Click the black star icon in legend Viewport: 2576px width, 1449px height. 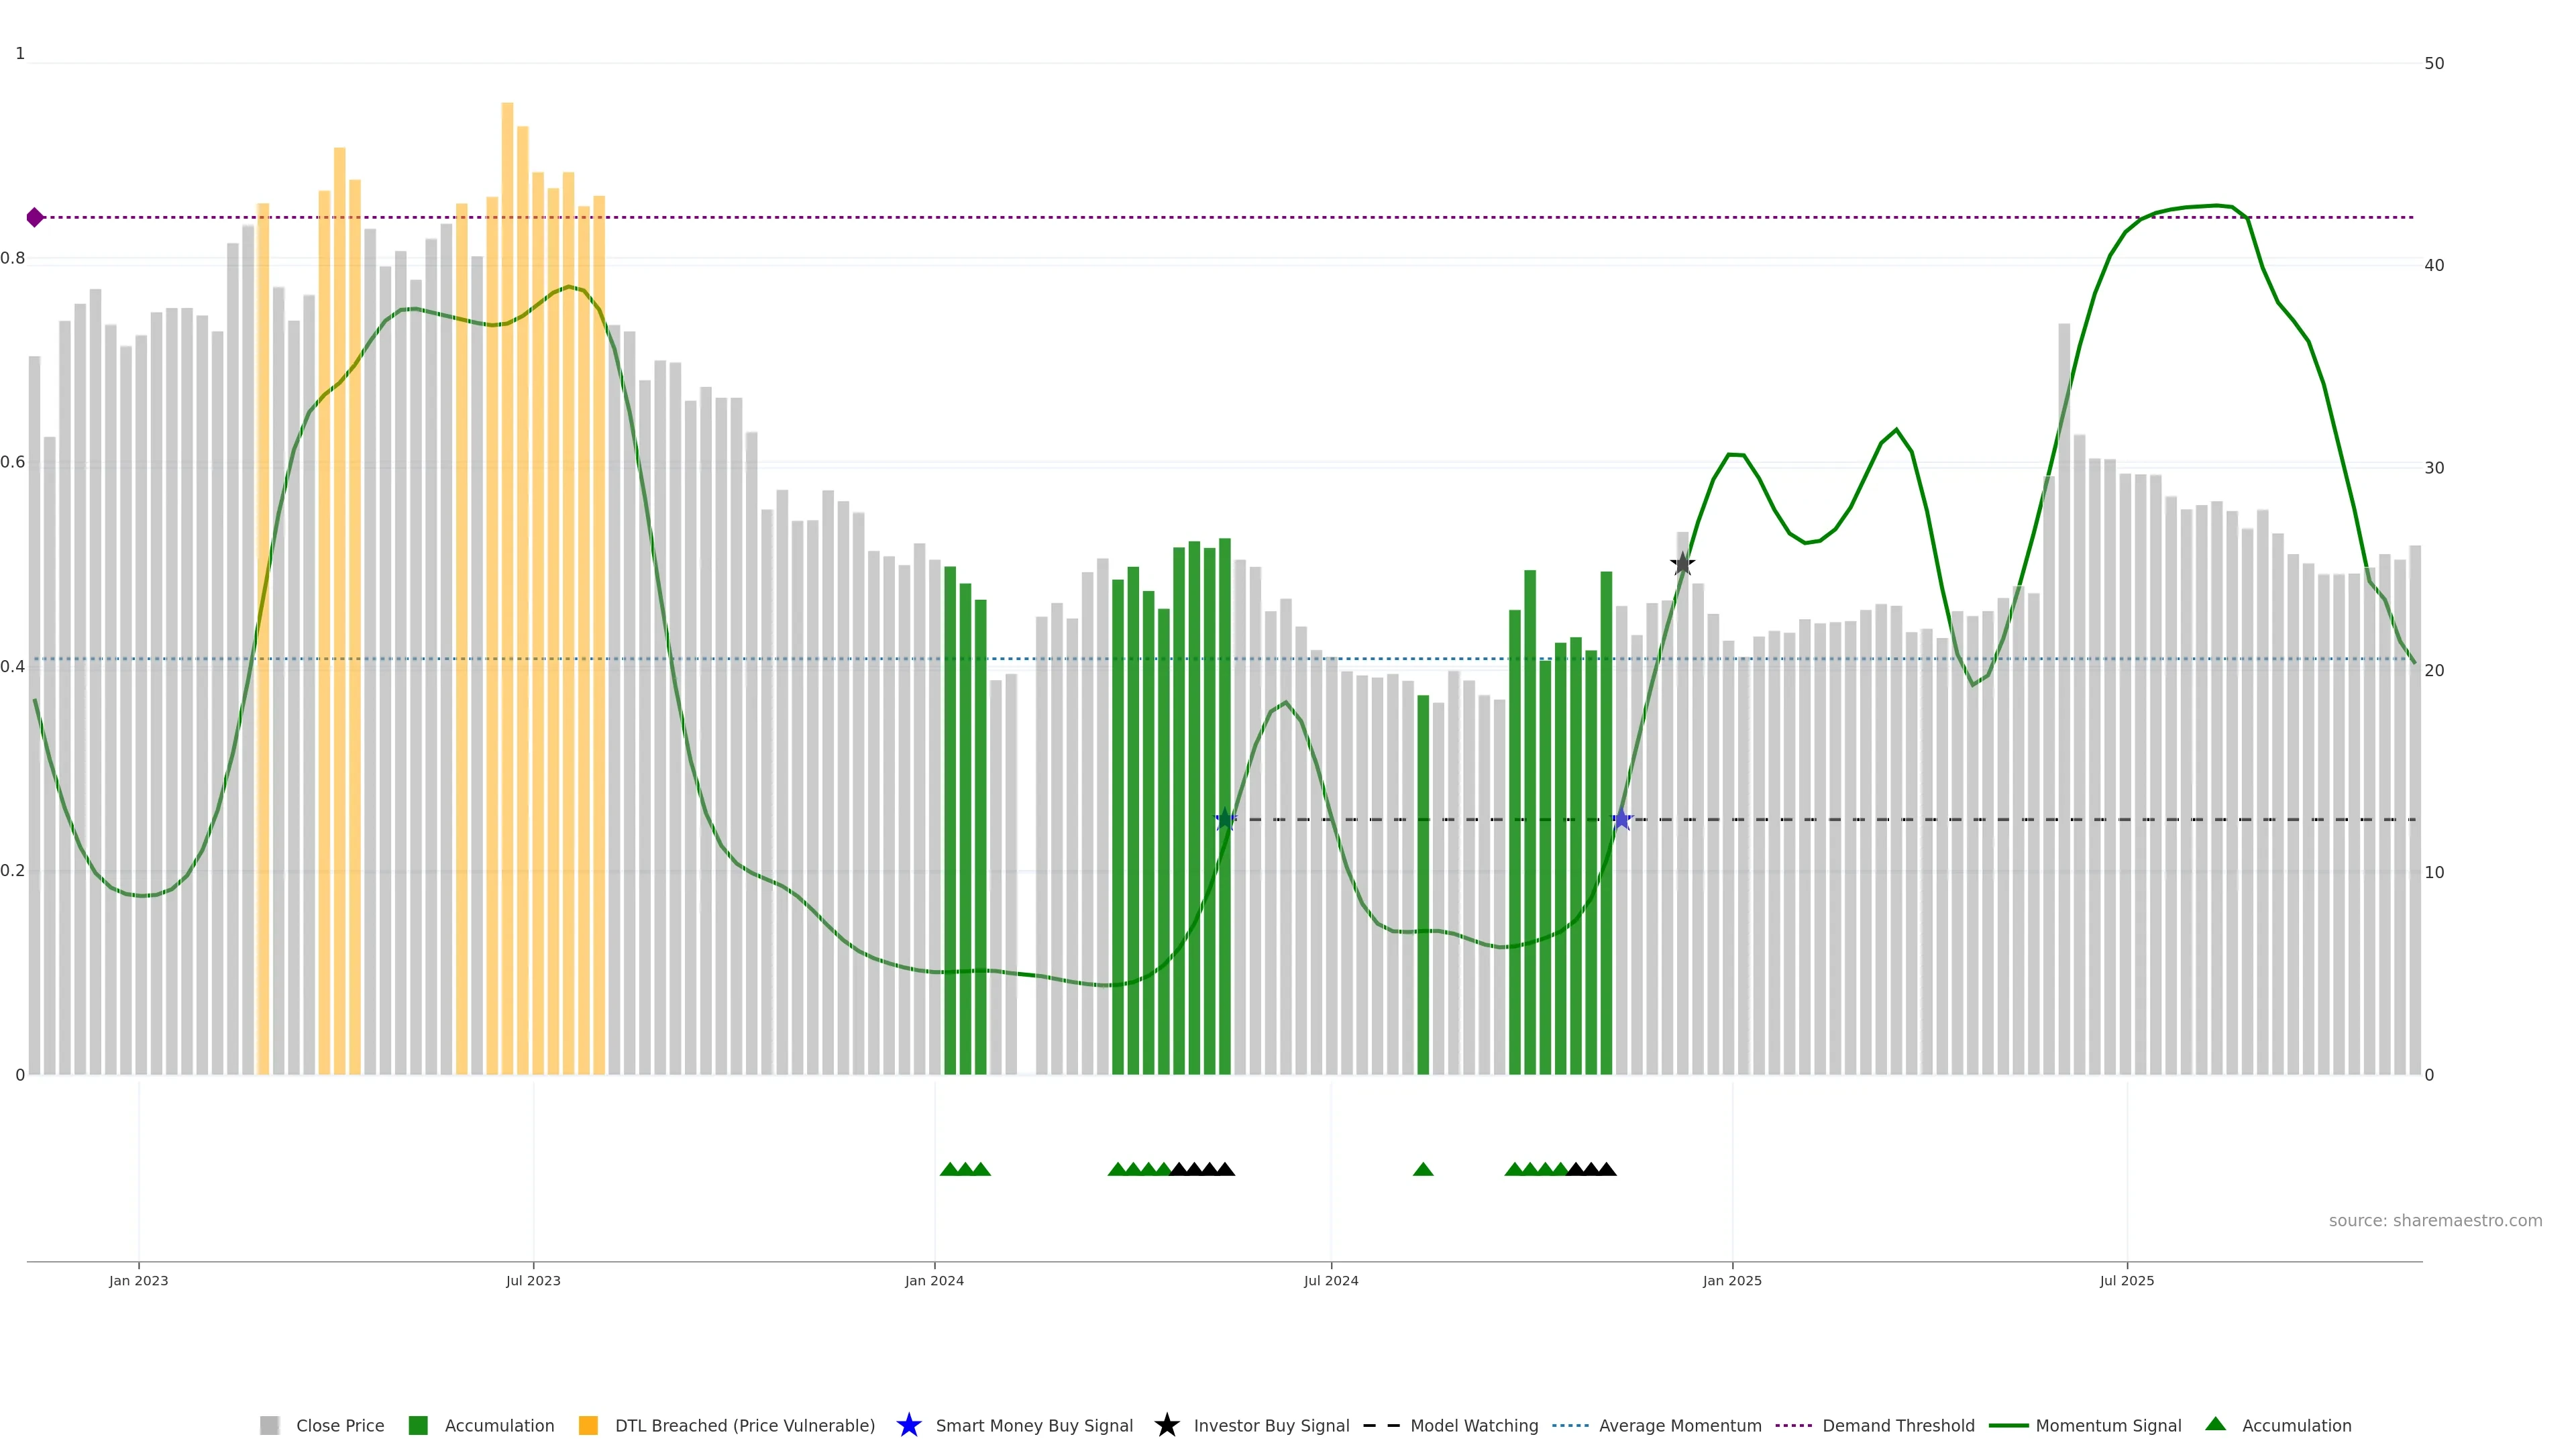pos(1166,1425)
